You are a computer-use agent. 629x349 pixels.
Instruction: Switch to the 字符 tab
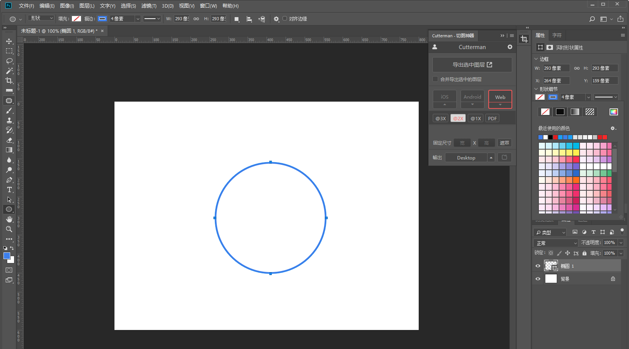pyautogui.click(x=557, y=35)
